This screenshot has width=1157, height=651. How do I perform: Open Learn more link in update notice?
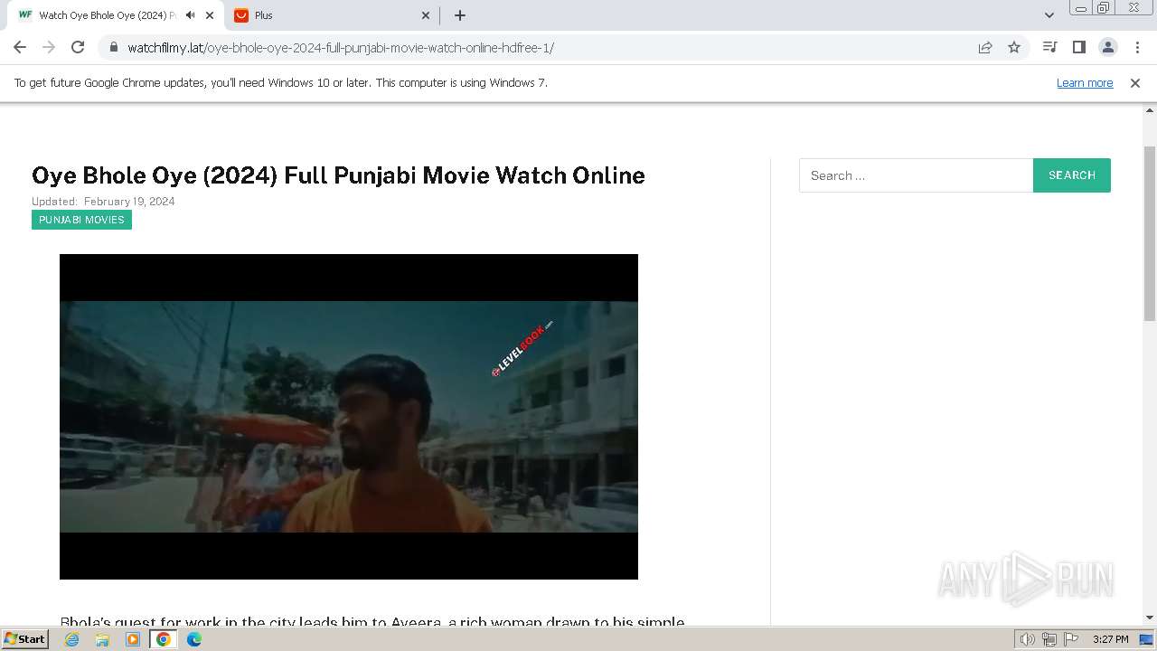click(x=1085, y=83)
